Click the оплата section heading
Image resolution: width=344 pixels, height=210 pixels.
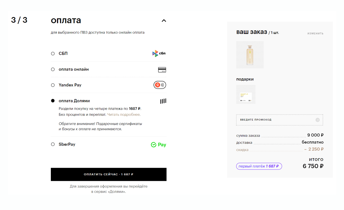[x=66, y=20]
